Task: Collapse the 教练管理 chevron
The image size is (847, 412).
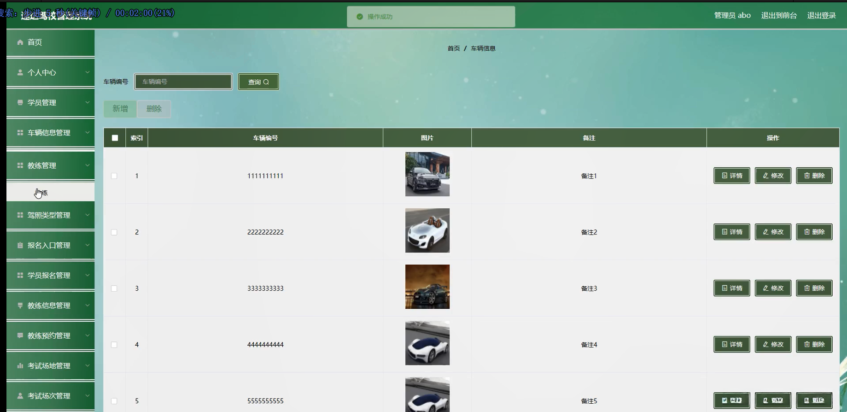Action: [x=88, y=165]
